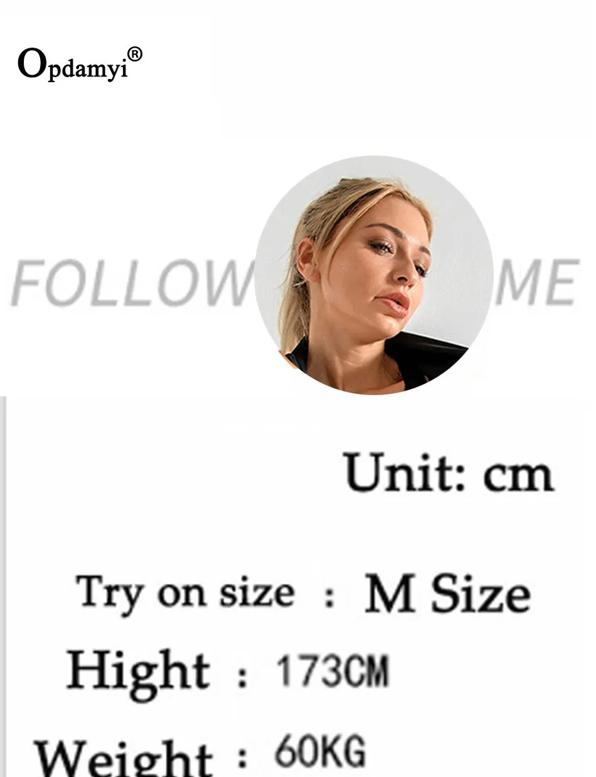This screenshot has height=777, width=596.
Task: Click the colon after Hight
Action: click(x=243, y=676)
